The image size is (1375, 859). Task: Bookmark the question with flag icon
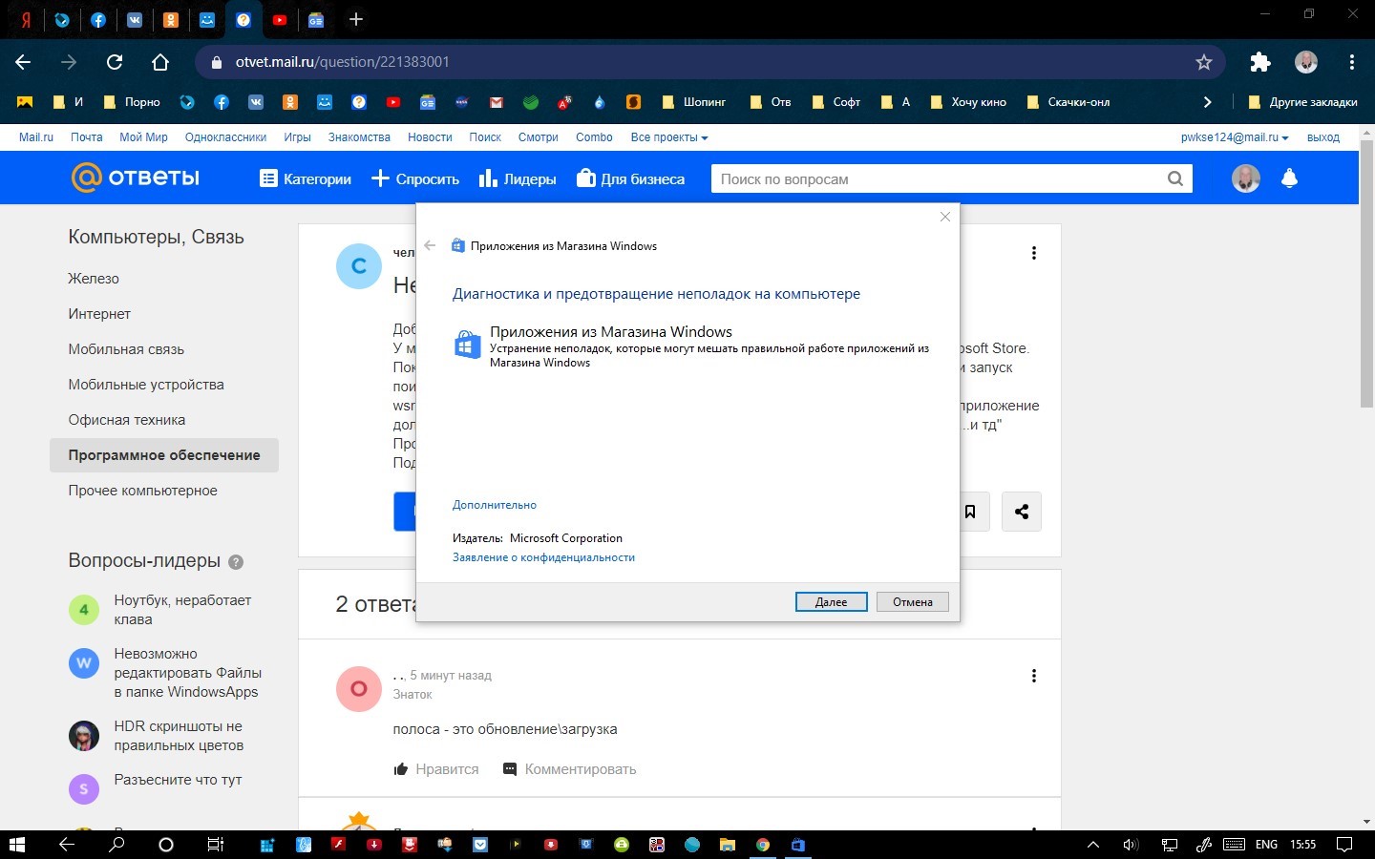[x=970, y=512]
